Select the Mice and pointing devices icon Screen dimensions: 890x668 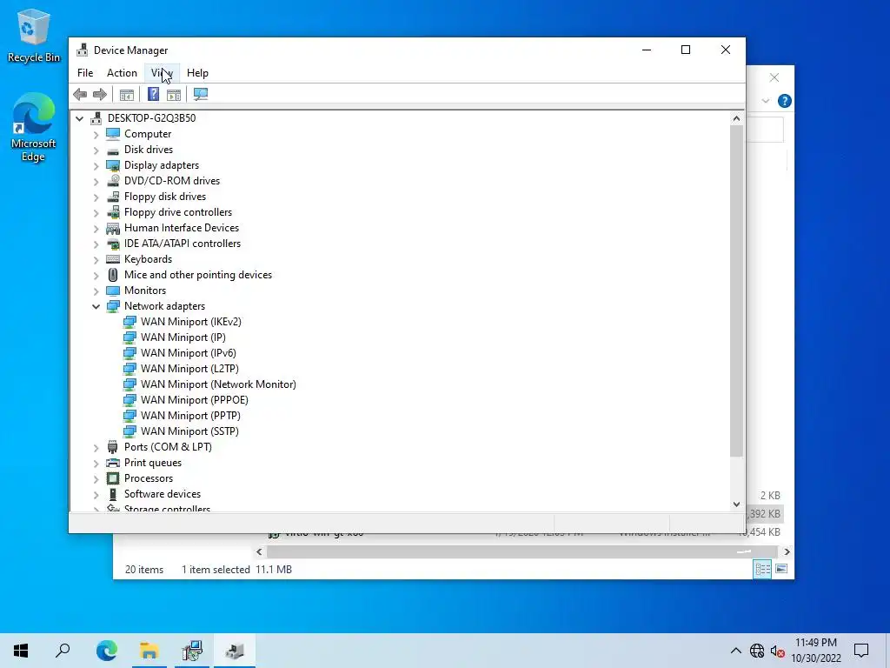point(113,275)
